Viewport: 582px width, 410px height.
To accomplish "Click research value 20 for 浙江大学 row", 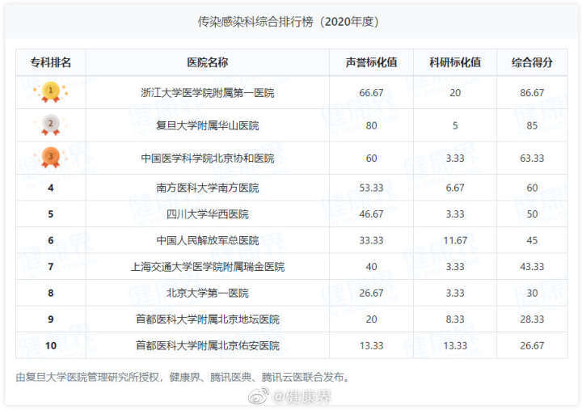I will 455,92.
